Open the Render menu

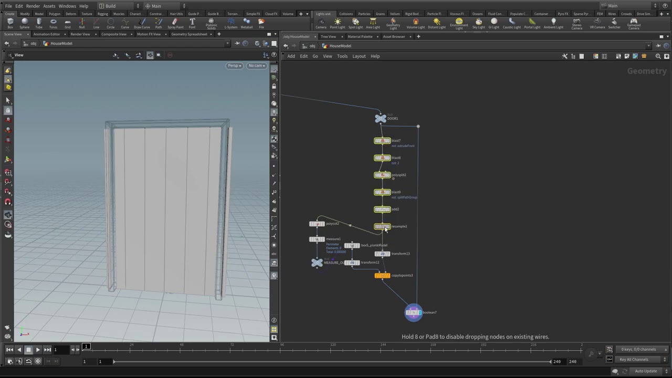pos(33,6)
